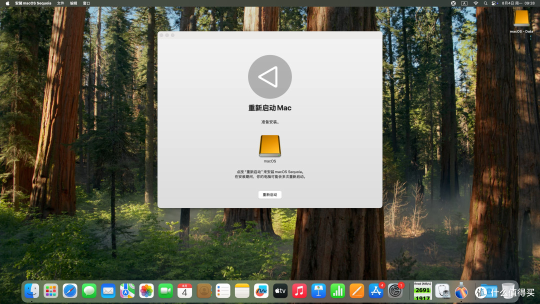Open Calendar showing 4 in Dock
Viewport: 540px width, 304px height.
[184, 291]
